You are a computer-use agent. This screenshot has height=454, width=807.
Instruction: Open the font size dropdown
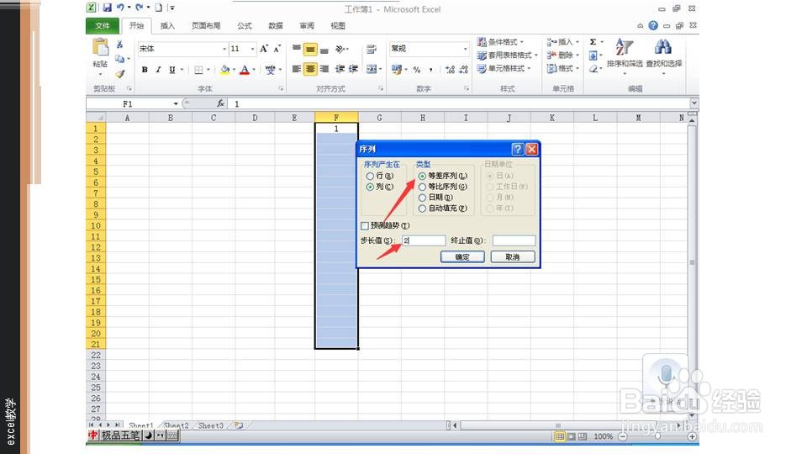pyautogui.click(x=253, y=49)
